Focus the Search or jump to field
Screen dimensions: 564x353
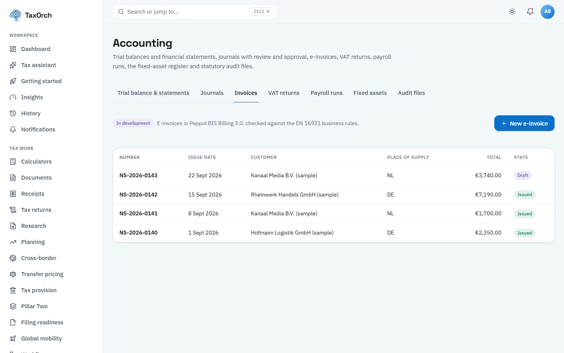[x=195, y=12]
